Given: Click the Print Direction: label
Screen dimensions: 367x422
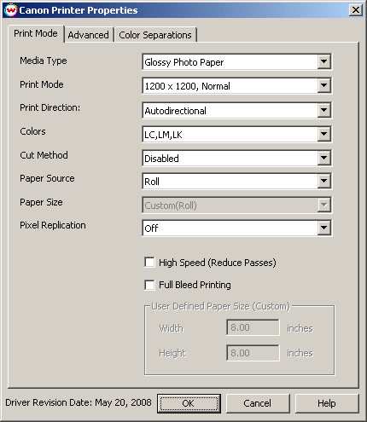Looking at the screenshot, I should point(50,107).
